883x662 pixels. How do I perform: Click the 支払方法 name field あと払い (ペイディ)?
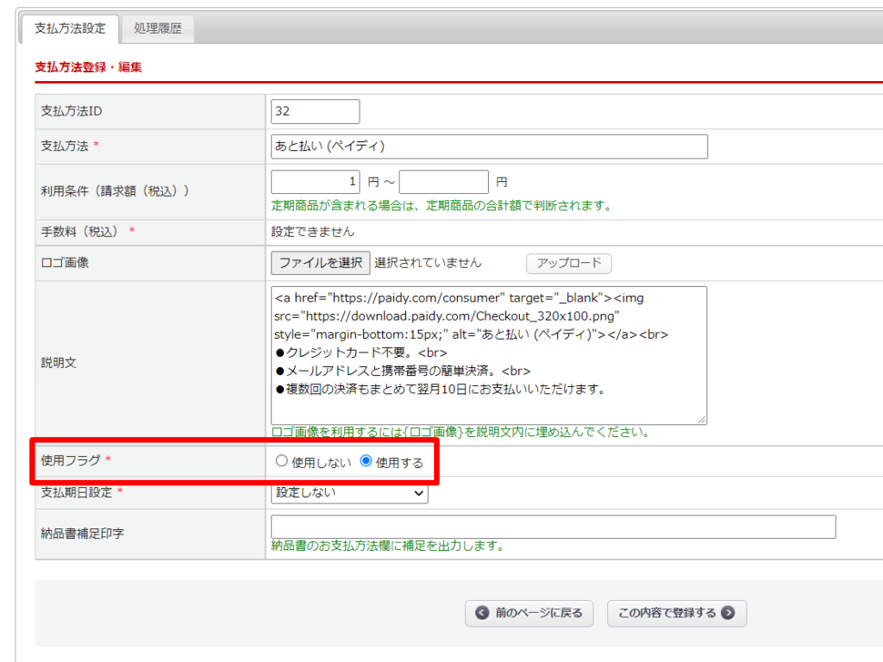point(488,147)
